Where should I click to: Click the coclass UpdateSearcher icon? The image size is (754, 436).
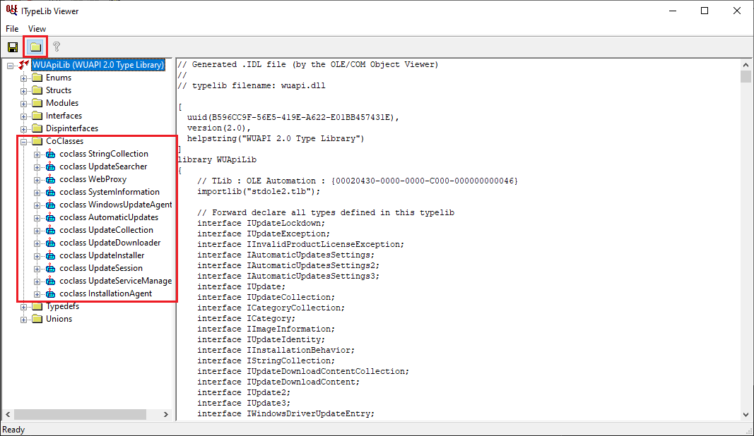[x=50, y=166]
